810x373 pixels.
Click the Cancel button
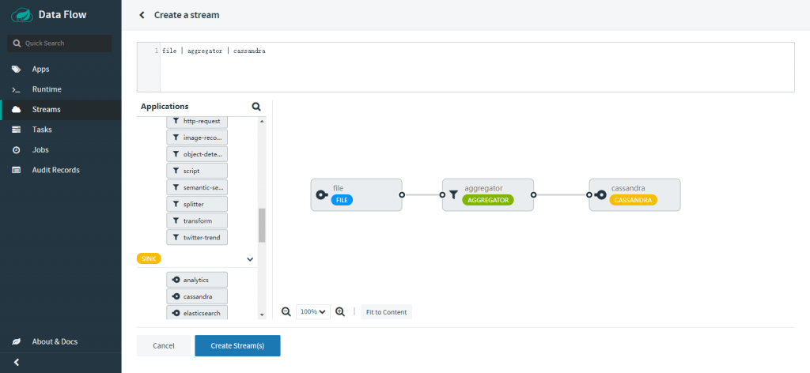[x=164, y=346]
